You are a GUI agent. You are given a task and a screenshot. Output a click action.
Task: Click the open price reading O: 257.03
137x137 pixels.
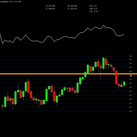pos(50,6)
